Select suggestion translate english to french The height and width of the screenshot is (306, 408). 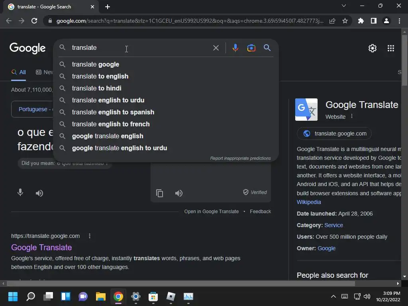point(166,124)
